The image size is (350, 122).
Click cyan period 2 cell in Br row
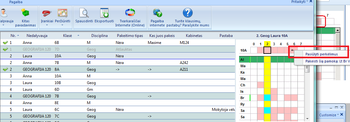point(267,97)
